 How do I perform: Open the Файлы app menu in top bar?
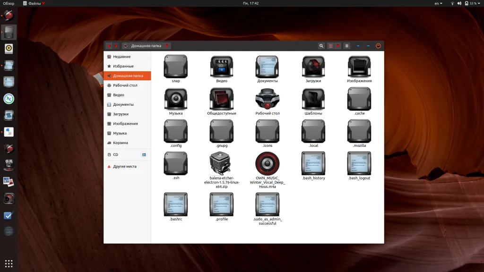(x=34, y=3)
